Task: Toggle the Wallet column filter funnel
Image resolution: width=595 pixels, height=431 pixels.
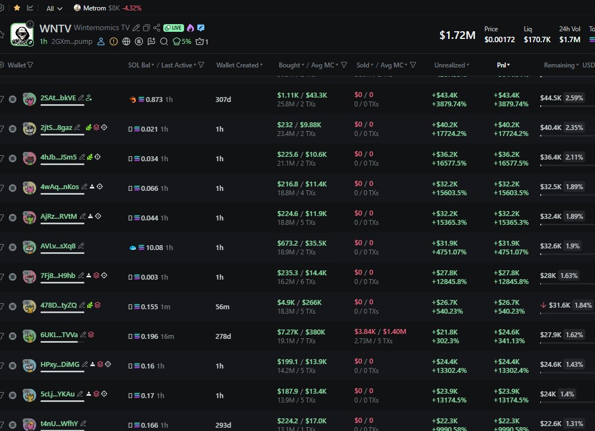Action: coord(30,65)
